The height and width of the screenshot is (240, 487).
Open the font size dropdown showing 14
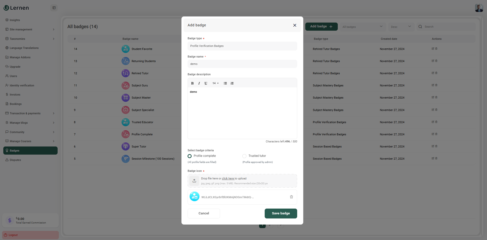click(215, 83)
